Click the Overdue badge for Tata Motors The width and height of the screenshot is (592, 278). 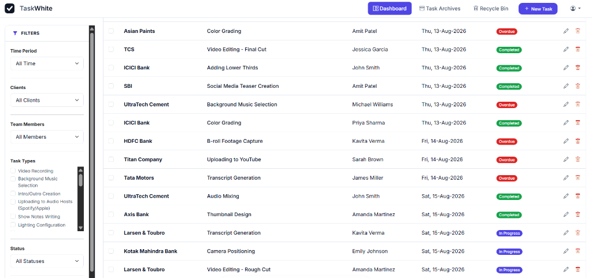tap(506, 178)
